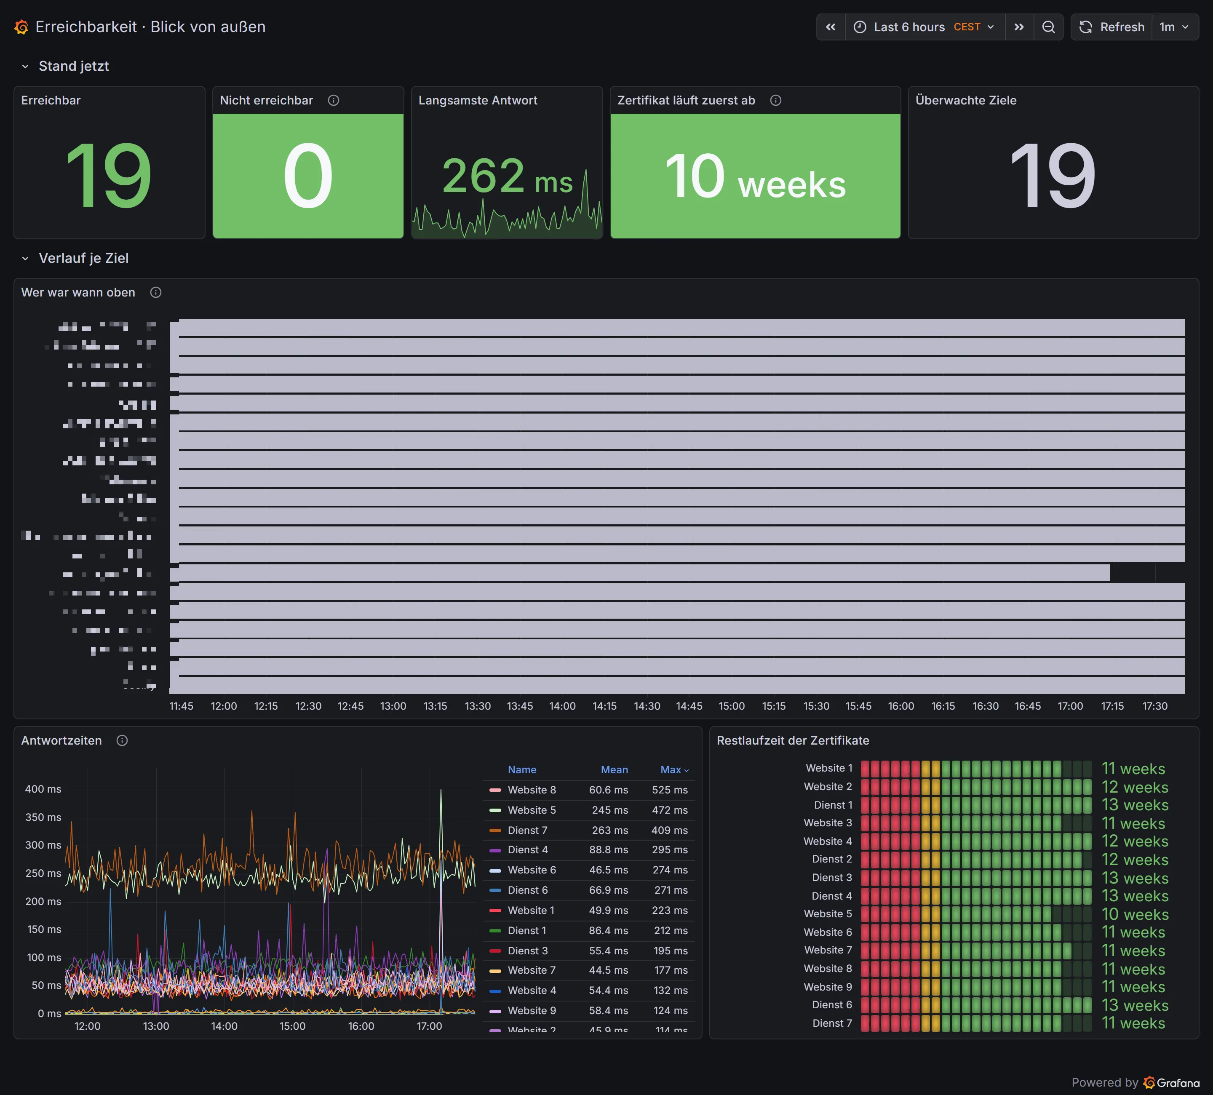Click the Refresh button
The height and width of the screenshot is (1095, 1213).
[1111, 27]
